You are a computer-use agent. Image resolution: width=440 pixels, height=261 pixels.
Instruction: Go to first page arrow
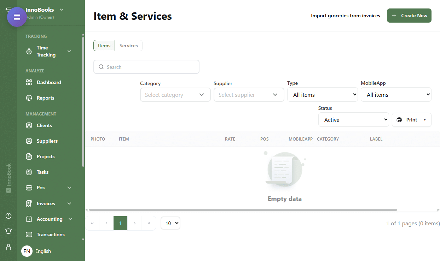92,223
